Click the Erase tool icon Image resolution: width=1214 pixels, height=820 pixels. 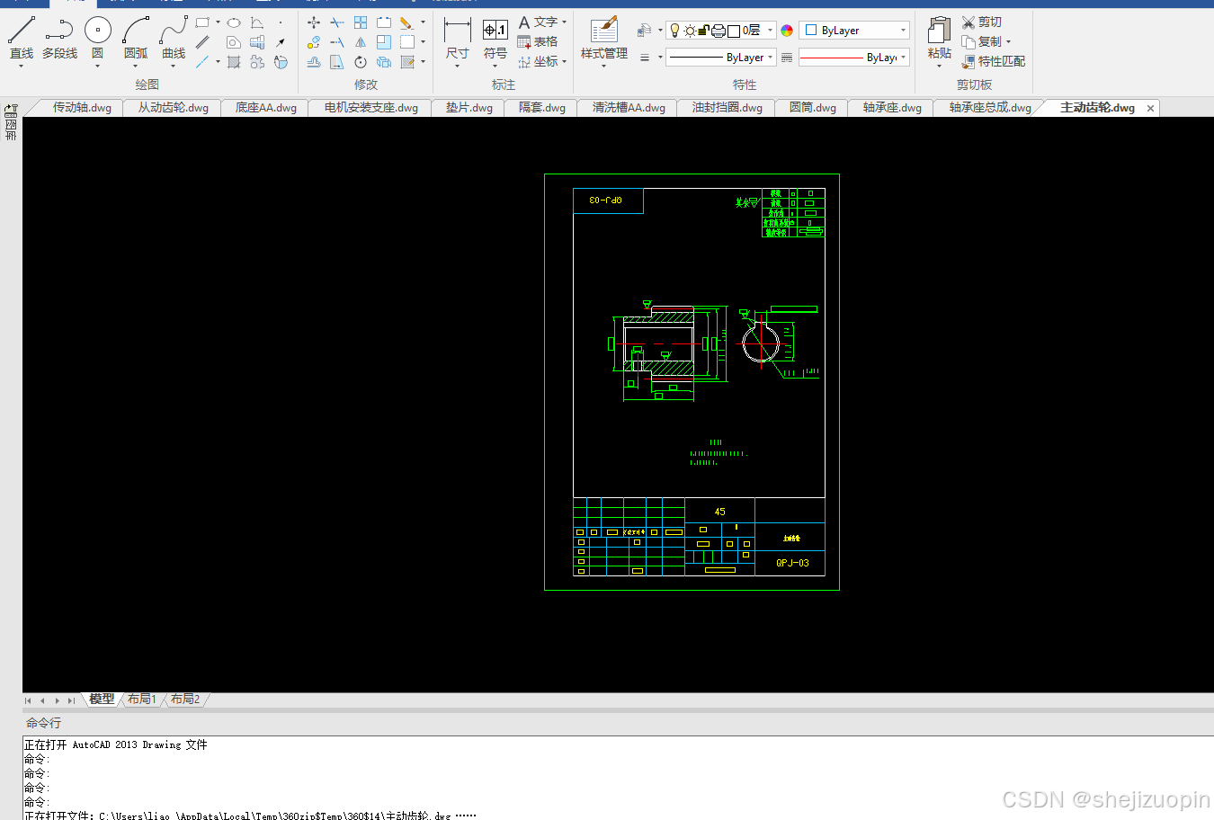point(406,22)
